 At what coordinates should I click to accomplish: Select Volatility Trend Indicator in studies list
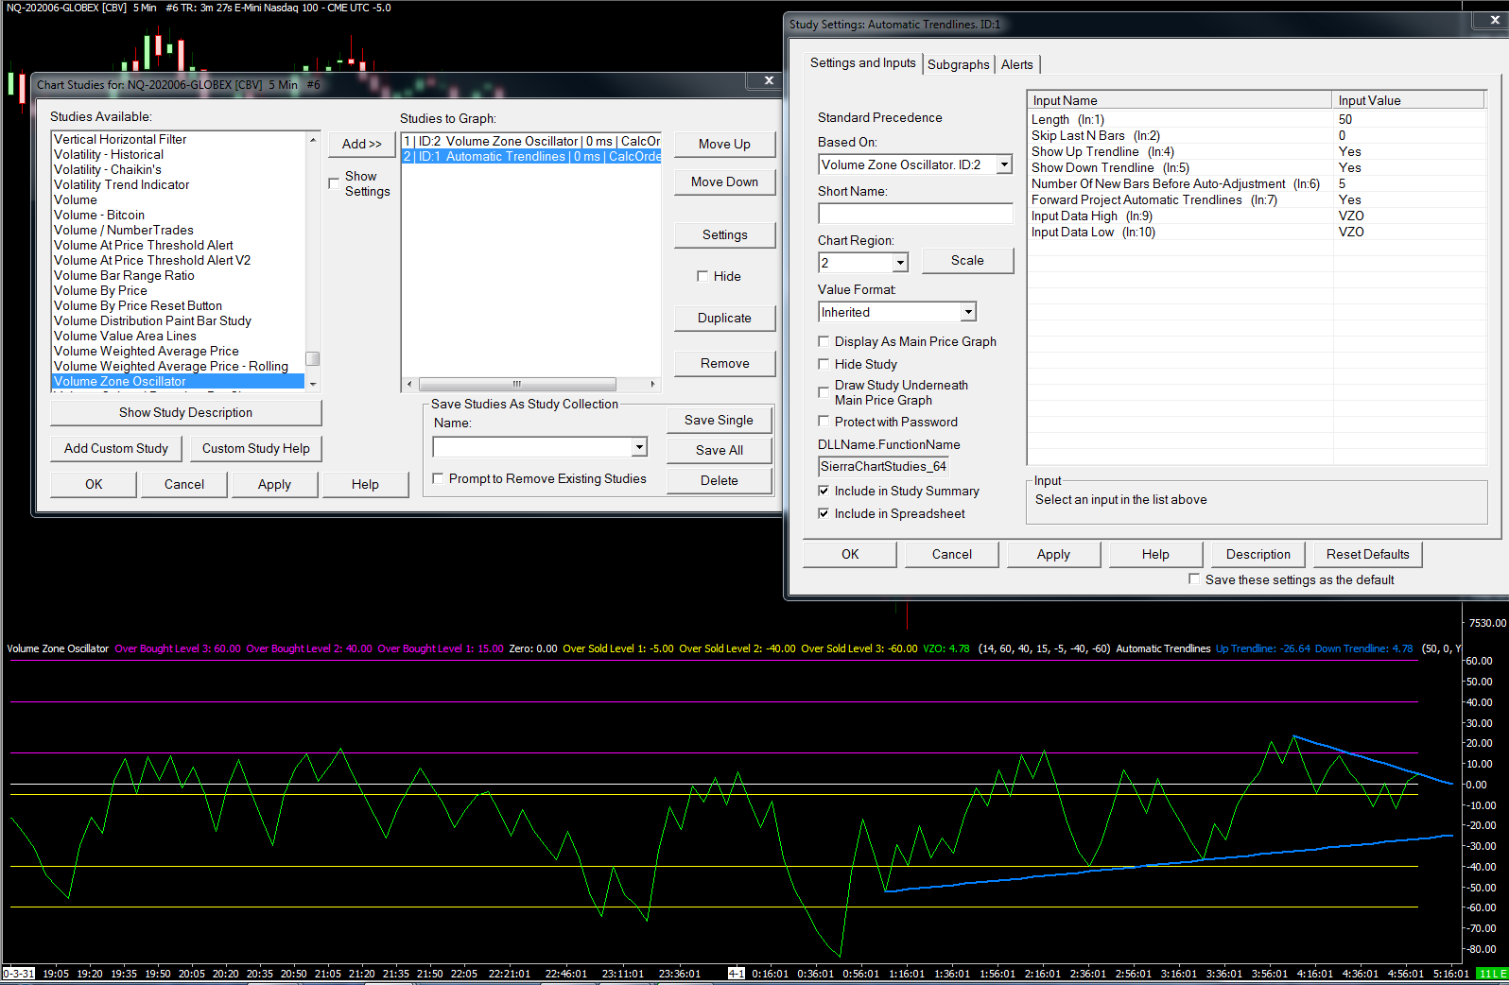[178, 184]
